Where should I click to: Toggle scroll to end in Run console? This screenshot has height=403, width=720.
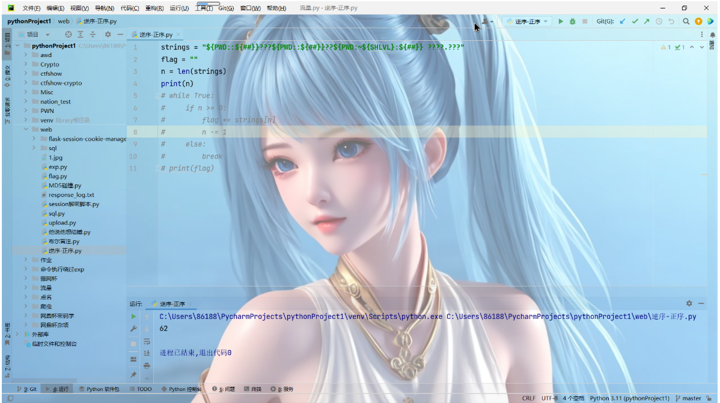[147, 353]
